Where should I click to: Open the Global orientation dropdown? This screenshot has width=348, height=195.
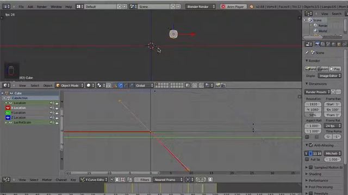point(144,86)
